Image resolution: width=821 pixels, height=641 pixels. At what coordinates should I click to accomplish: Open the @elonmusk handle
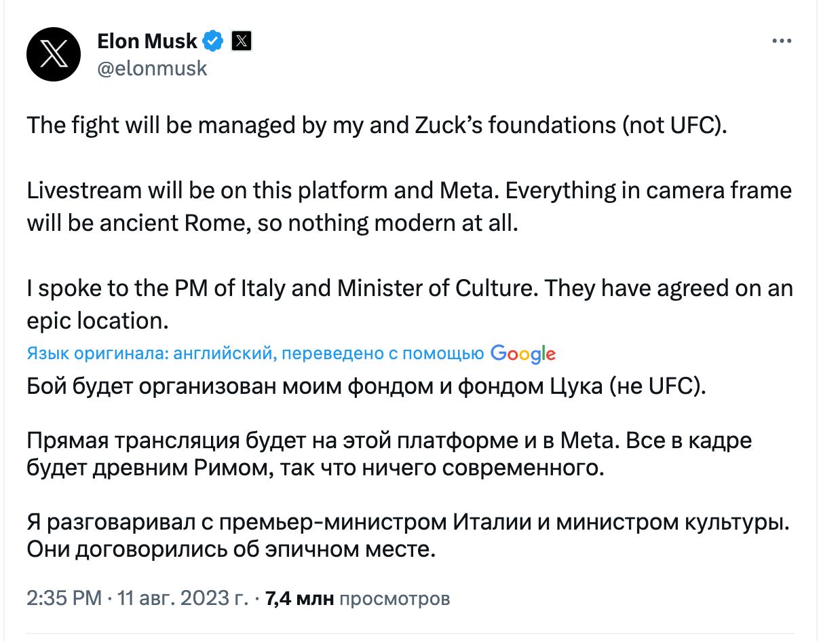point(151,68)
